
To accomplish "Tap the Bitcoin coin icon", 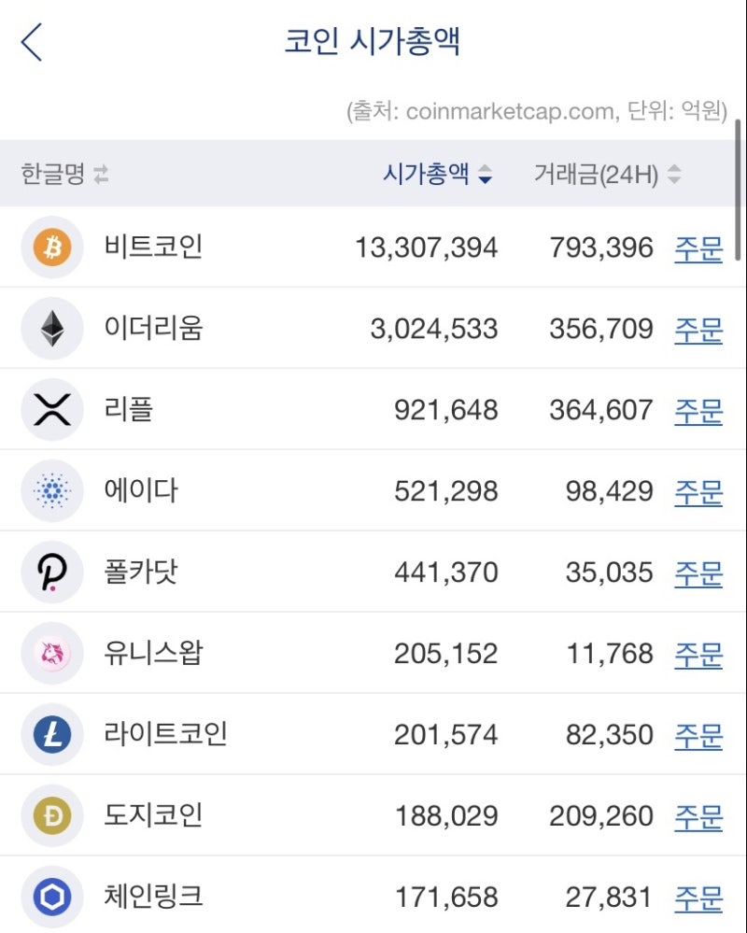I will [x=52, y=247].
